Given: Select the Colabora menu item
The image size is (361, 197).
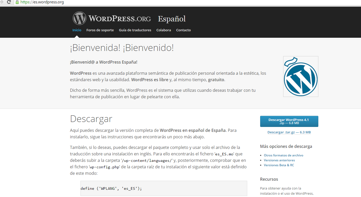Looking at the screenshot, I should [164, 30].
